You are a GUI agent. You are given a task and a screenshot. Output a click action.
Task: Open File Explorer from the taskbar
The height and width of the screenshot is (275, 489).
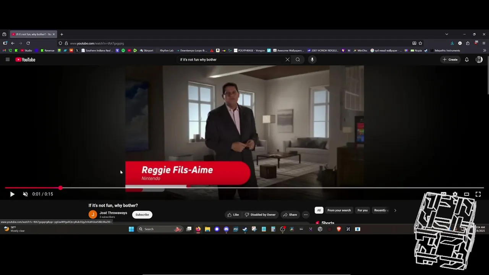207,229
